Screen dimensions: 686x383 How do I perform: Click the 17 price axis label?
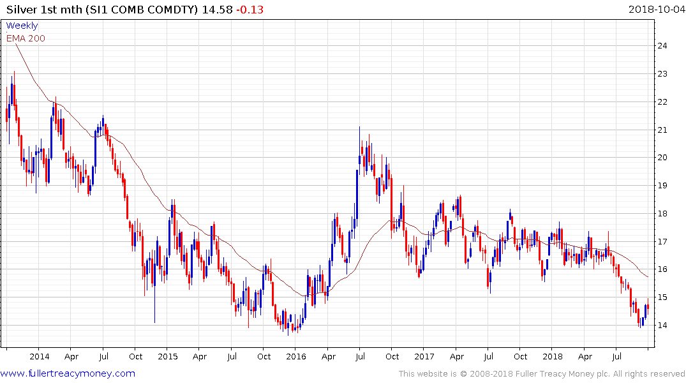[662, 241]
